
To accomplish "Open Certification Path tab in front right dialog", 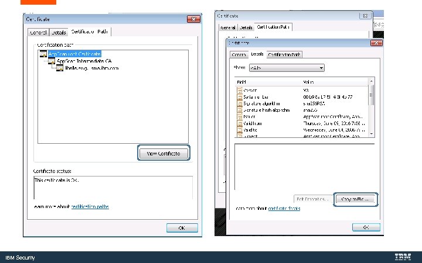I will (x=284, y=55).
